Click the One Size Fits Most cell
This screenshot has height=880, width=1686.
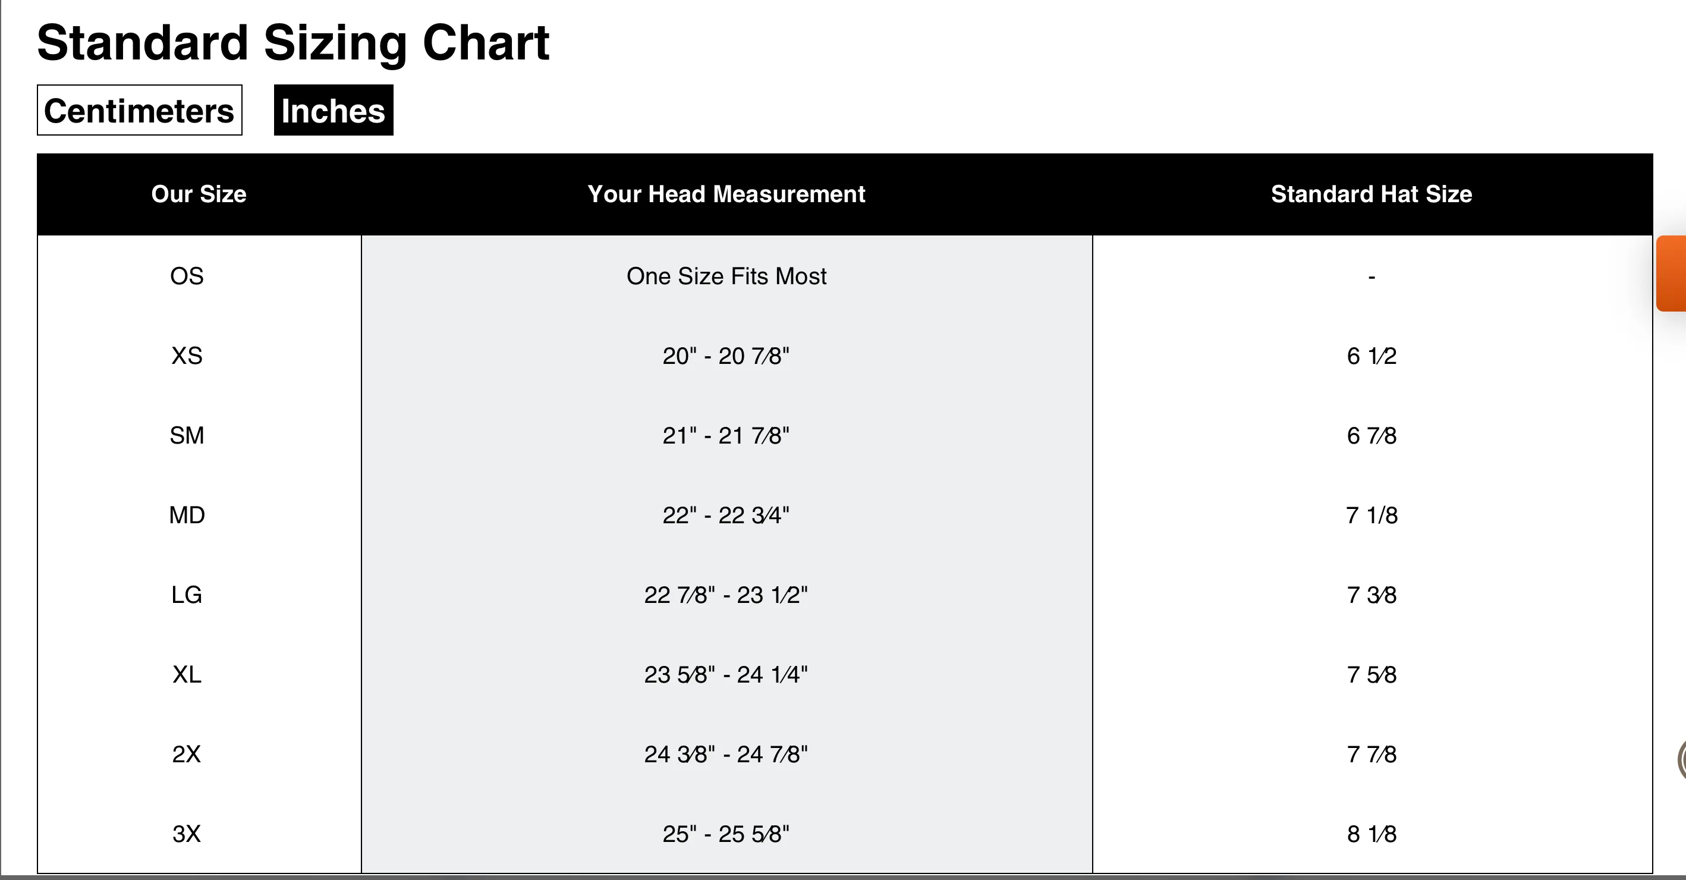point(726,276)
